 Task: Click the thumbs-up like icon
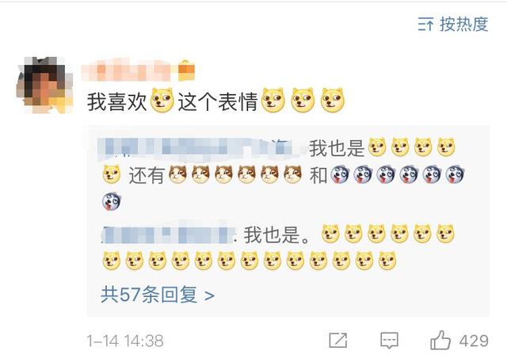[440, 340]
